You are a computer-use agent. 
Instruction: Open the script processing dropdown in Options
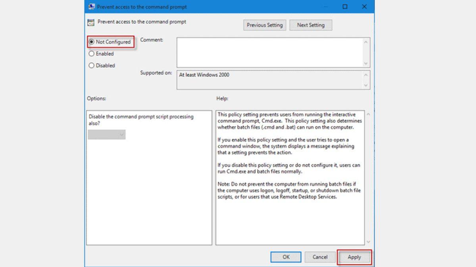[107, 135]
